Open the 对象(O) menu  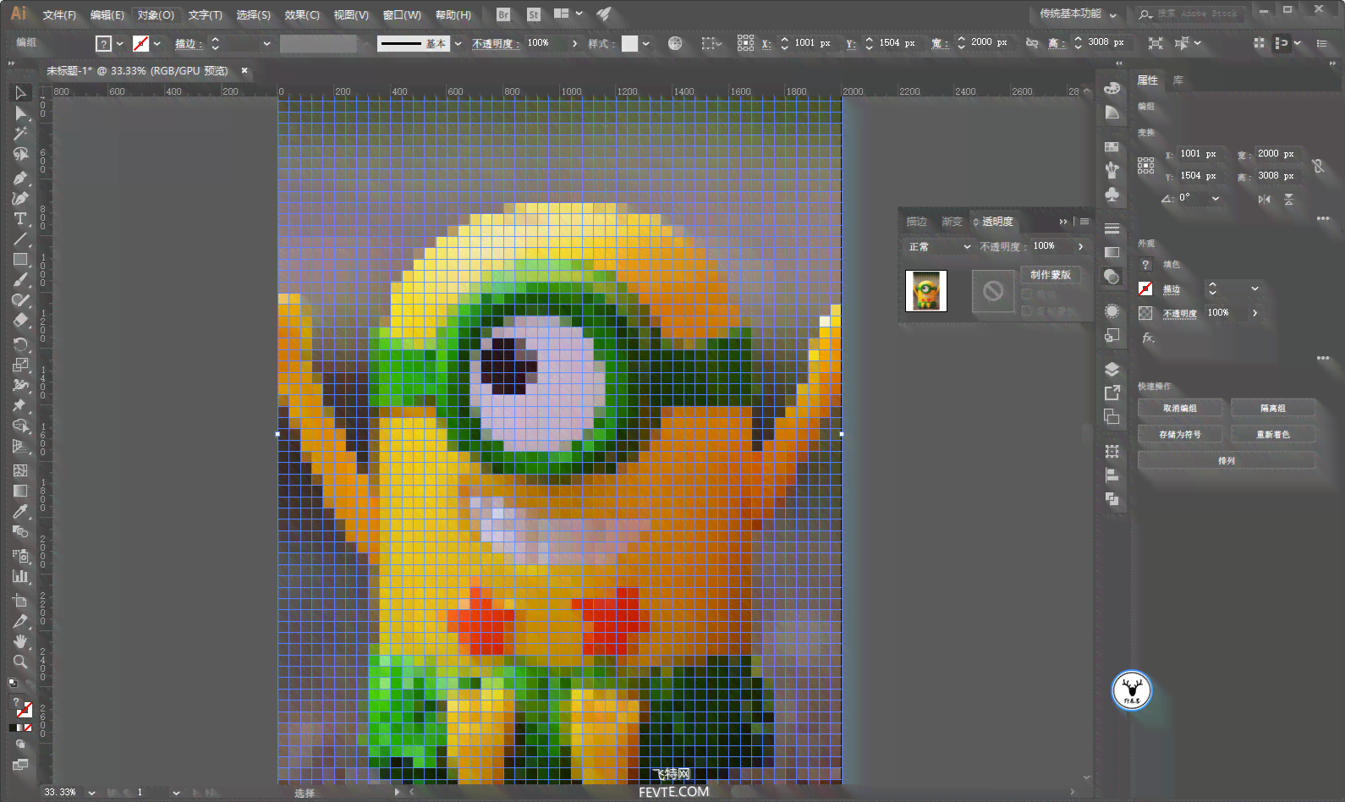coord(156,15)
